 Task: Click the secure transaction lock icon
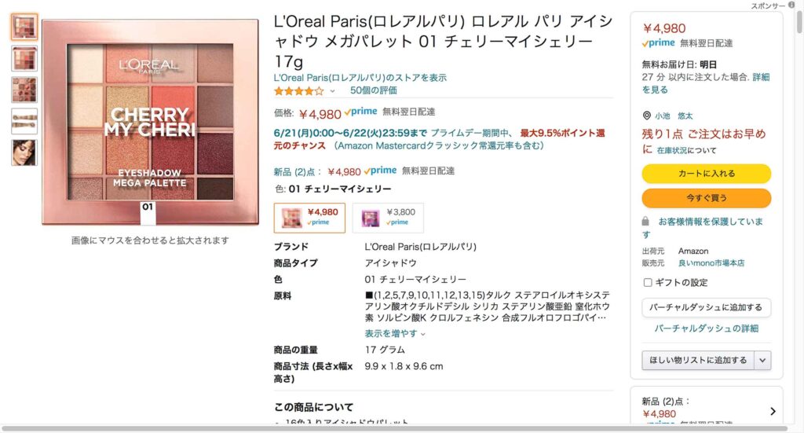(x=645, y=222)
